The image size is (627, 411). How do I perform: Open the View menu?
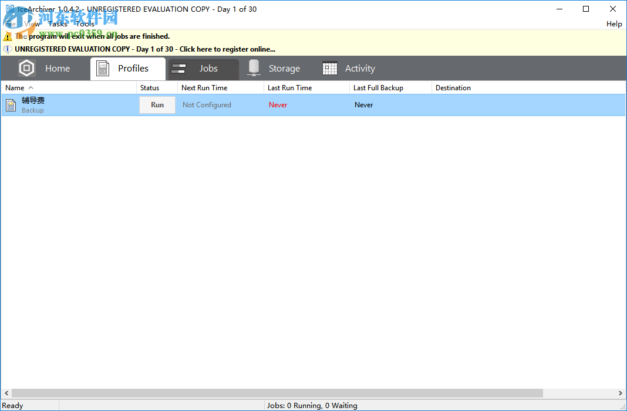pos(32,24)
